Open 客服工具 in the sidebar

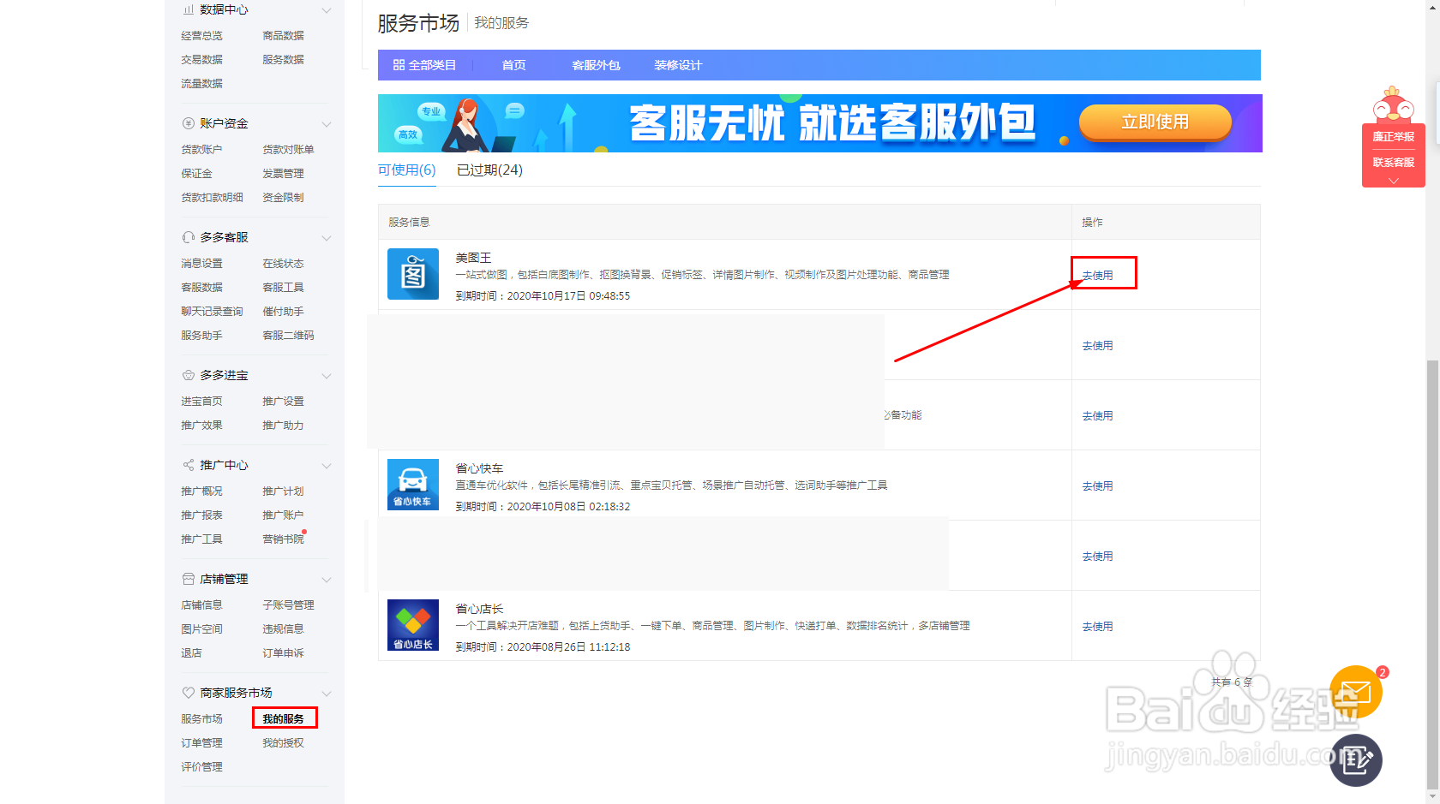[283, 287]
